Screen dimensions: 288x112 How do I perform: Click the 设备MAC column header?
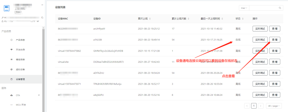(63, 19)
